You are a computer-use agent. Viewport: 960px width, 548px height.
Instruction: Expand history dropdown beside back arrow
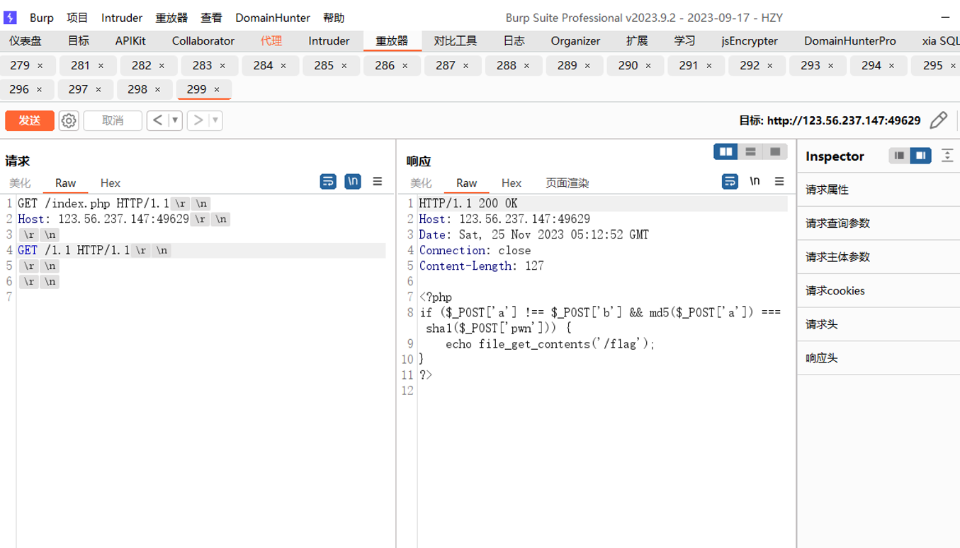click(175, 120)
